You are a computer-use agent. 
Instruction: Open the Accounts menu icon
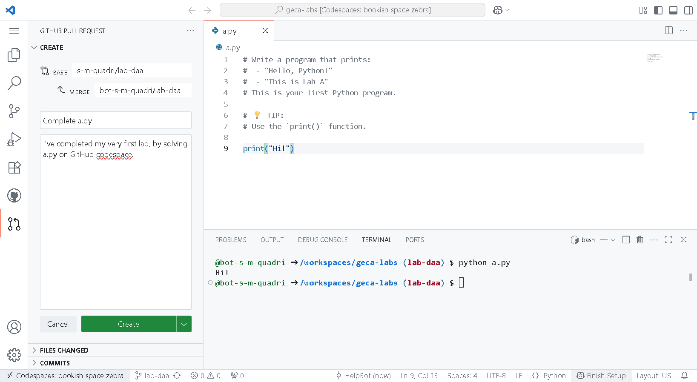(14, 327)
